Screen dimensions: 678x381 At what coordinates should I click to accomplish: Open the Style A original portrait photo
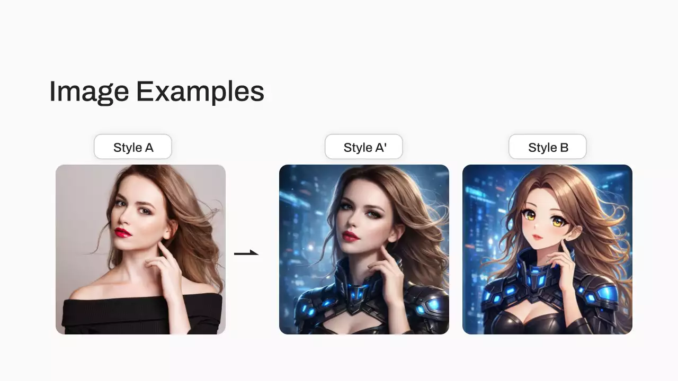click(140, 249)
